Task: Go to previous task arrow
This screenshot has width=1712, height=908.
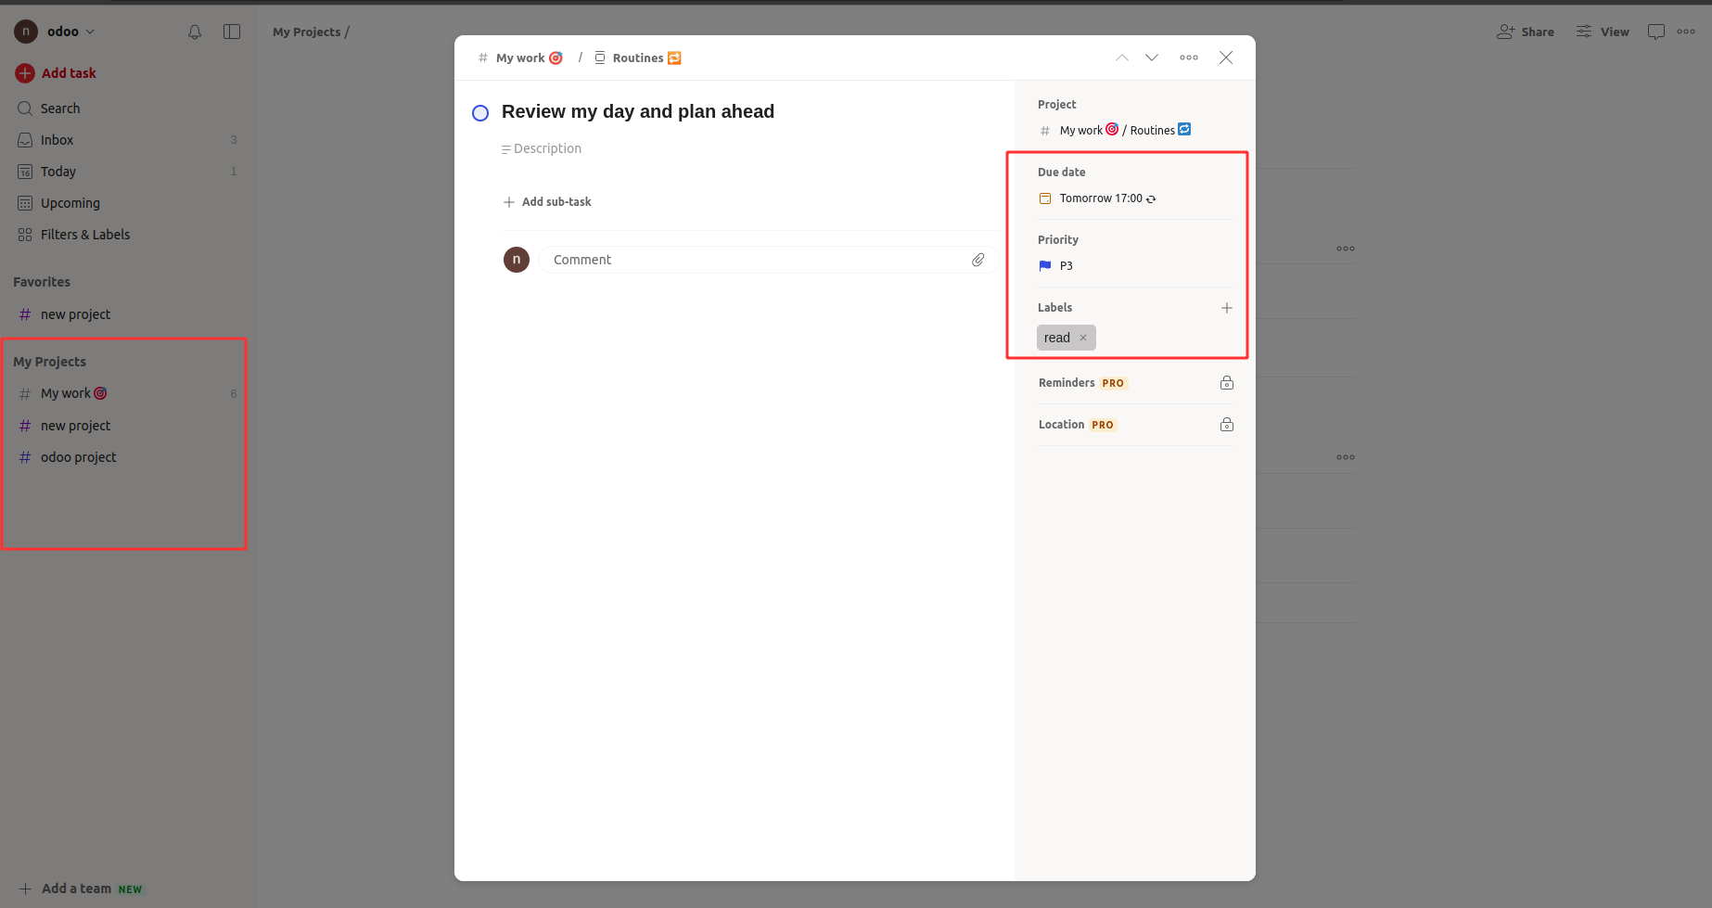Action: (1122, 58)
